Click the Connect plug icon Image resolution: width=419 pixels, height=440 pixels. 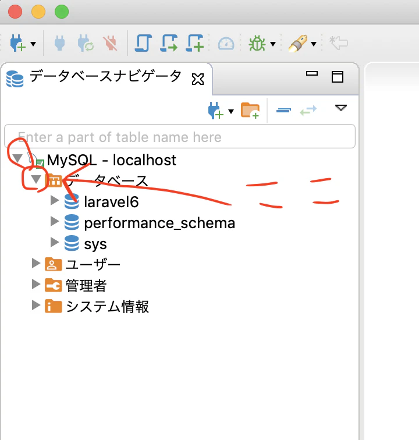tap(59, 43)
